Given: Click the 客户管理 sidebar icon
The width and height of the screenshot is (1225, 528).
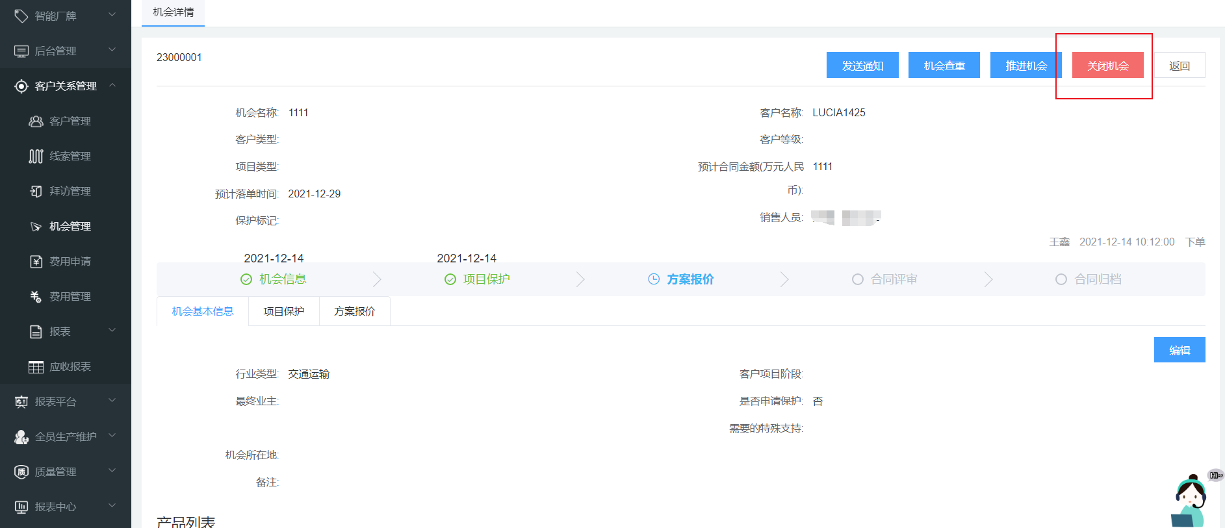Looking at the screenshot, I should click(x=36, y=121).
